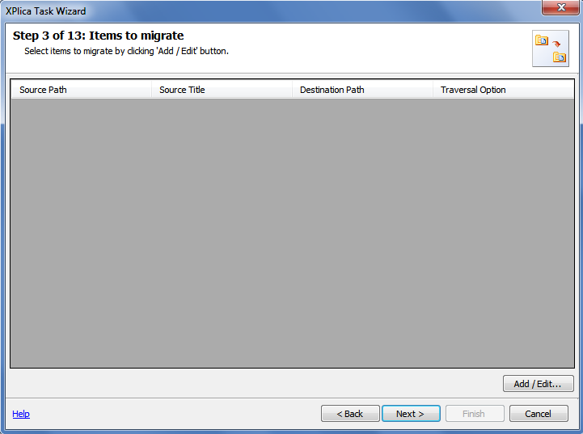Click divider between Destination Path and Traversal Option
Image resolution: width=583 pixels, height=434 pixels.
point(433,90)
